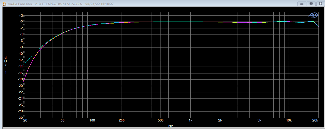325x129 pixels.
Task: Click the Audio Precision app icon in title bar
Action: pos(4,4)
